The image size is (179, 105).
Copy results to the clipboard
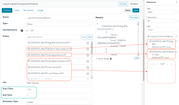tap(138, 58)
